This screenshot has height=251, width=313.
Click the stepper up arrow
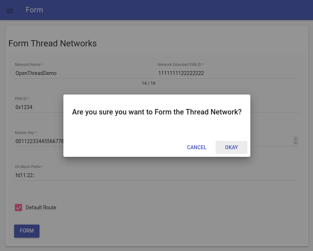click(x=296, y=139)
